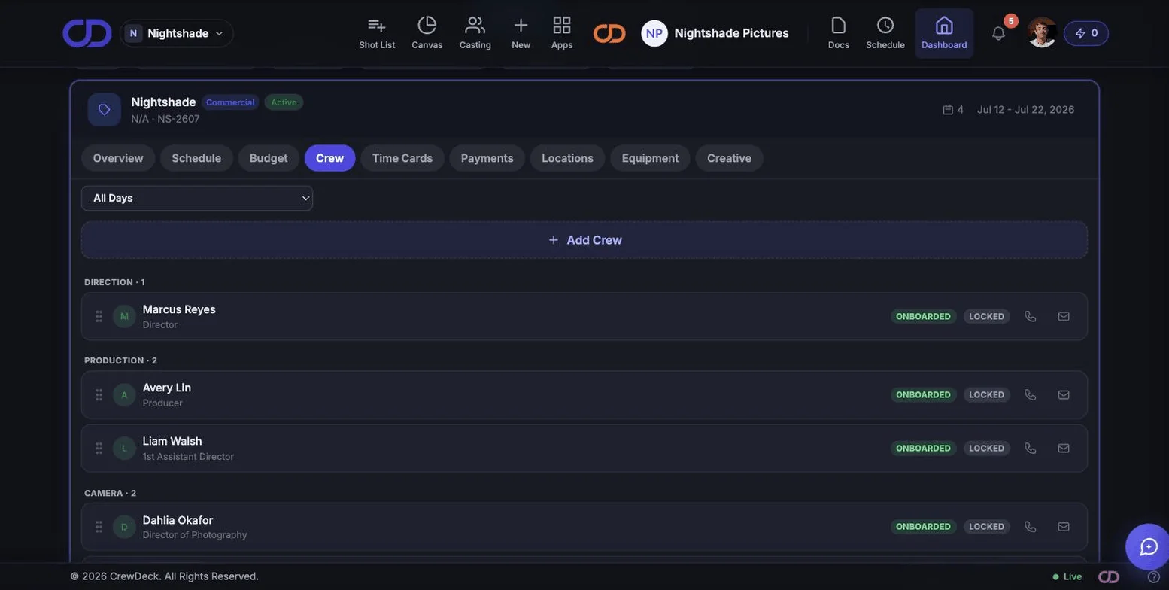This screenshot has width=1169, height=590.
Task: Open the help question mark icon in the footer
Action: [x=1153, y=577]
